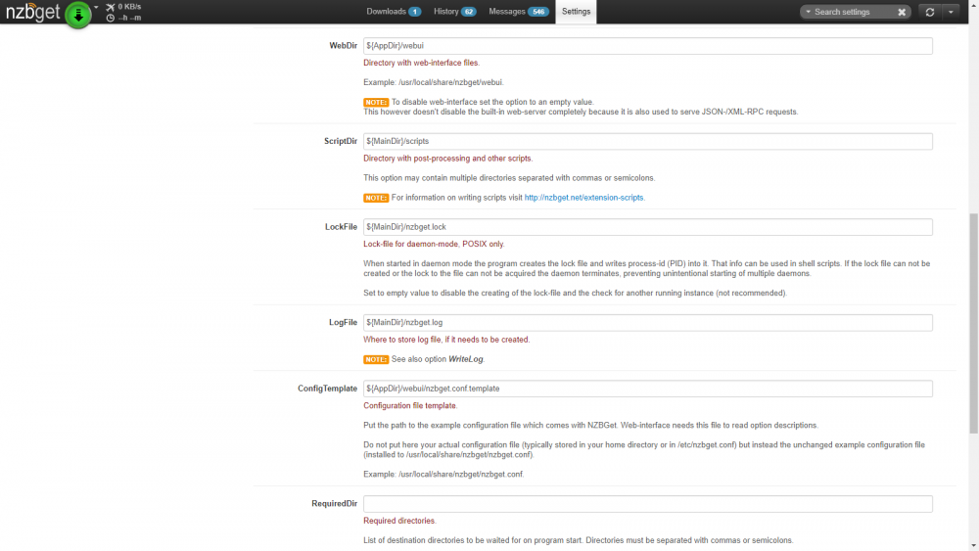Click the NOTE badge under LogFile
The width and height of the screenshot is (979, 551).
tap(376, 359)
